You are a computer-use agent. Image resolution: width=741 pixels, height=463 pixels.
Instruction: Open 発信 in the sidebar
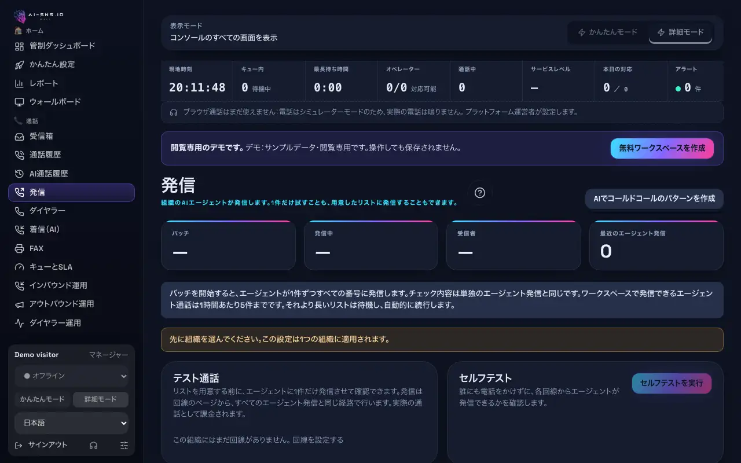tap(71, 193)
